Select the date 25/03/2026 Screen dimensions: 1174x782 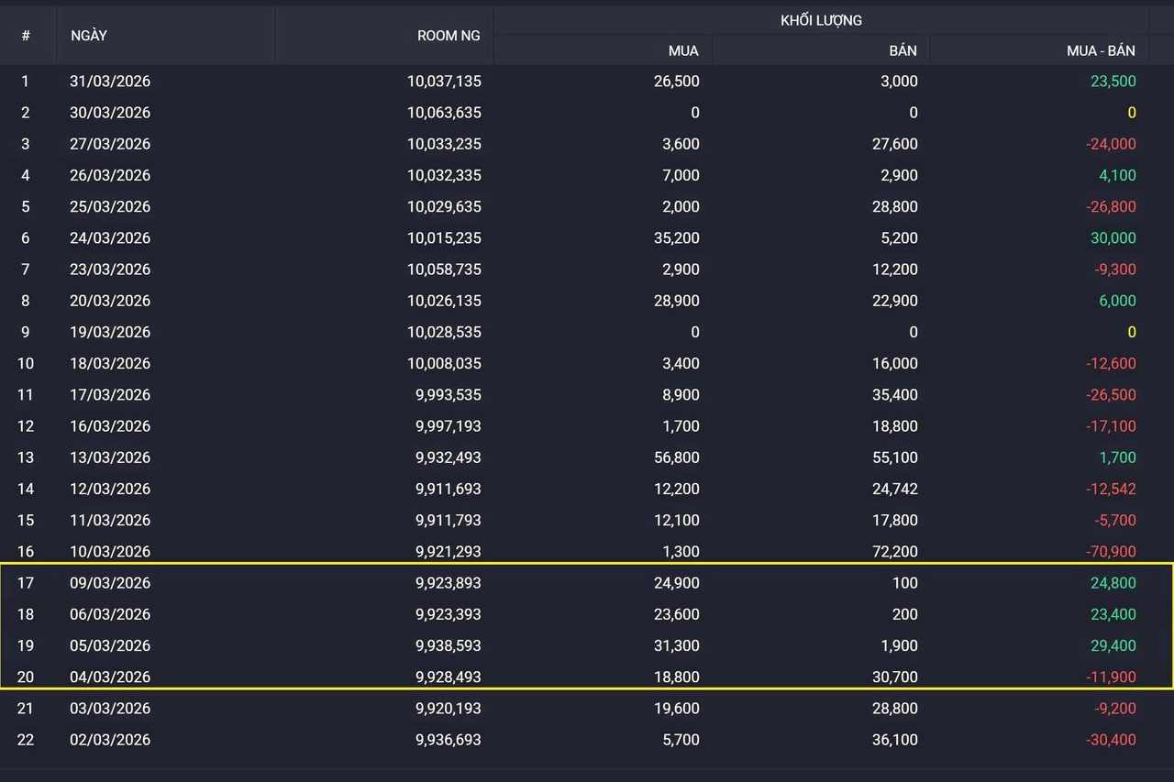pyautogui.click(x=110, y=206)
